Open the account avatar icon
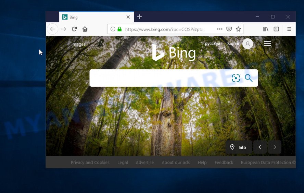This screenshot has height=193, width=304. click(x=248, y=44)
